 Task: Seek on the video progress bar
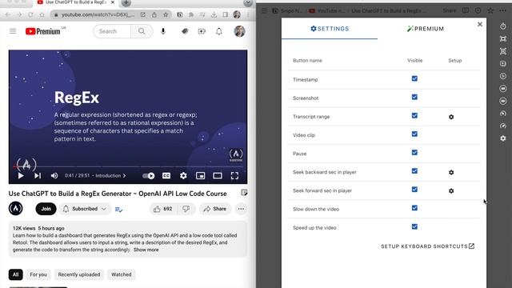click(x=128, y=167)
